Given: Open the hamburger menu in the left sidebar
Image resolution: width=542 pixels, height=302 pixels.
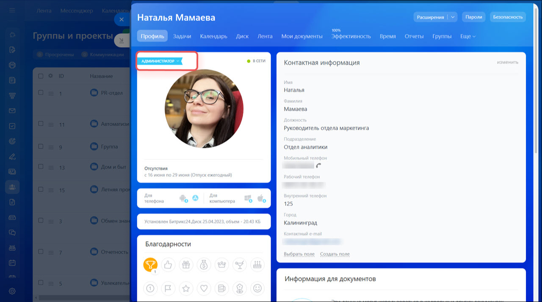Looking at the screenshot, I should [12, 10].
